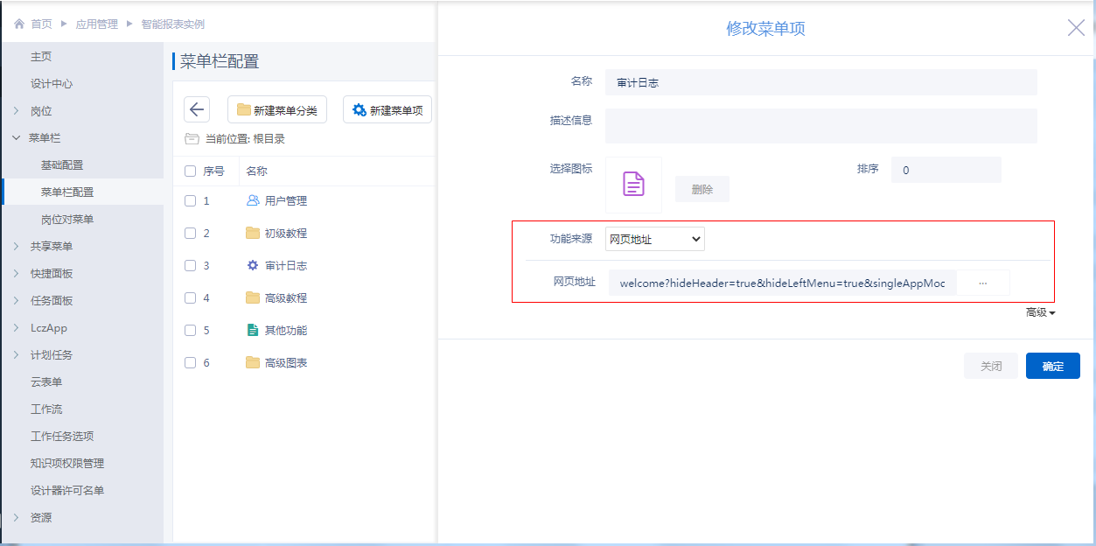Click the 审计日志 gear icon in list
Image resolution: width=1096 pixels, height=546 pixels.
coord(253,265)
